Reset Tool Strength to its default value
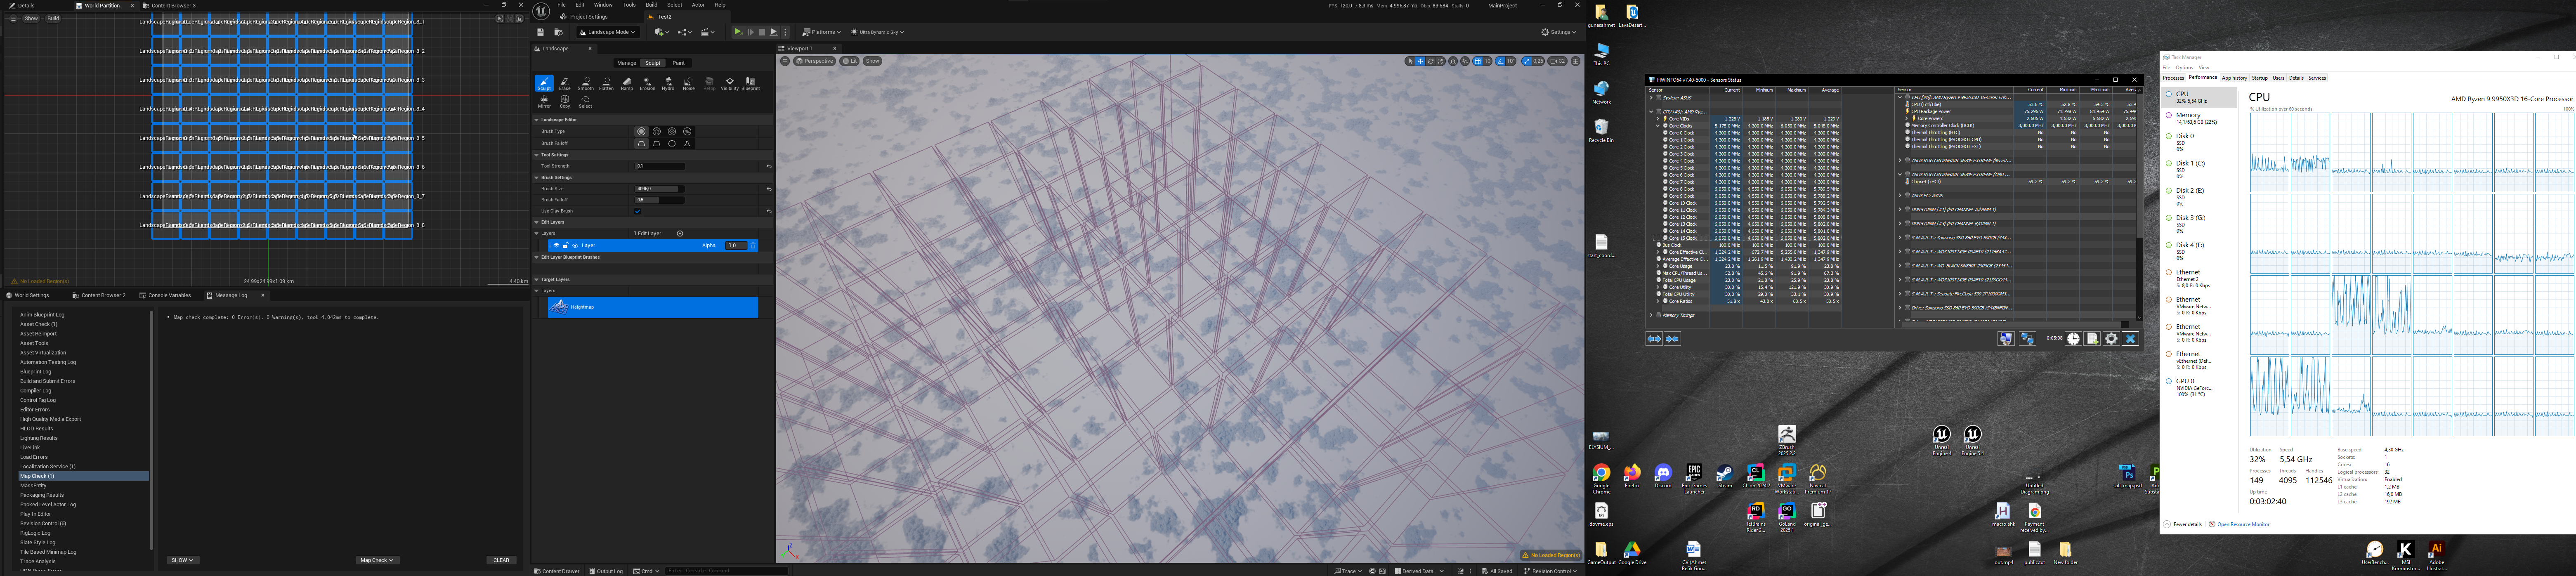Image resolution: width=2576 pixels, height=576 pixels. pyautogui.click(x=769, y=166)
